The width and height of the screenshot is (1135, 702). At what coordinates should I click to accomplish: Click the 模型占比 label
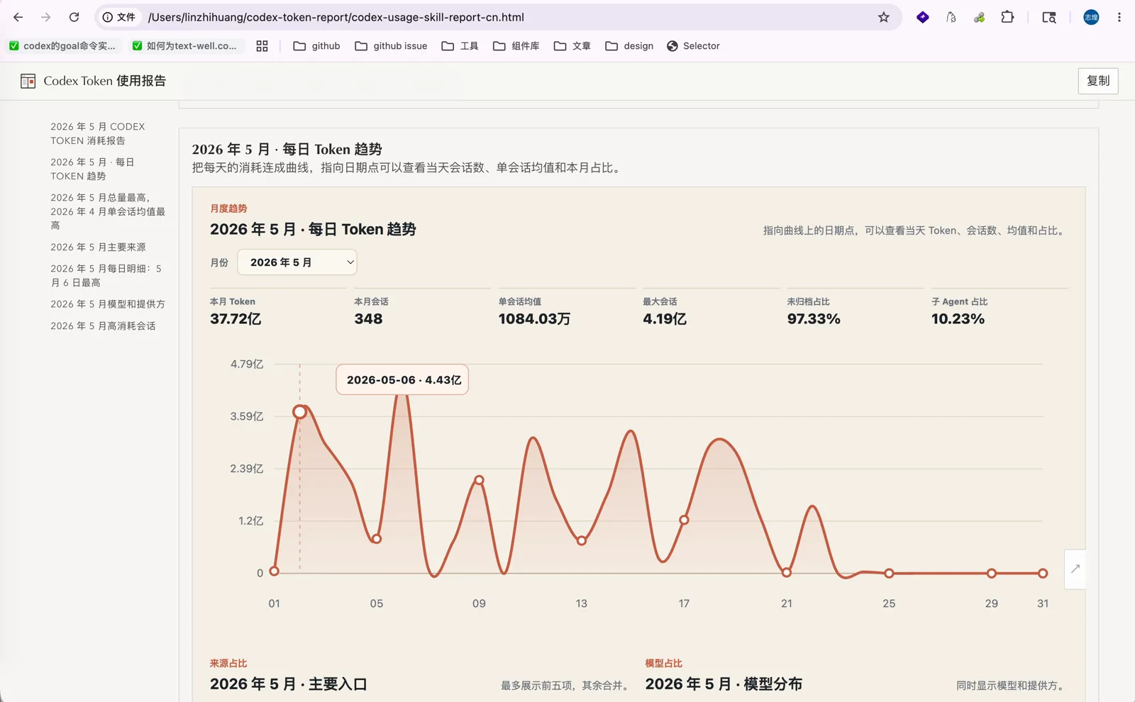663,664
